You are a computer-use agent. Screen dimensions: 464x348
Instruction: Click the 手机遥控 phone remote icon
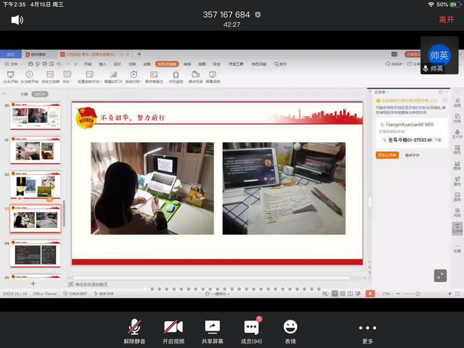click(x=176, y=76)
